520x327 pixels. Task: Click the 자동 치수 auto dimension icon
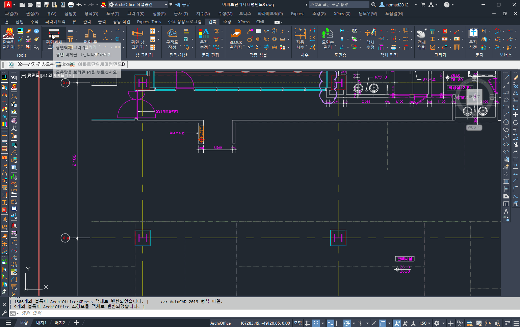point(300,34)
